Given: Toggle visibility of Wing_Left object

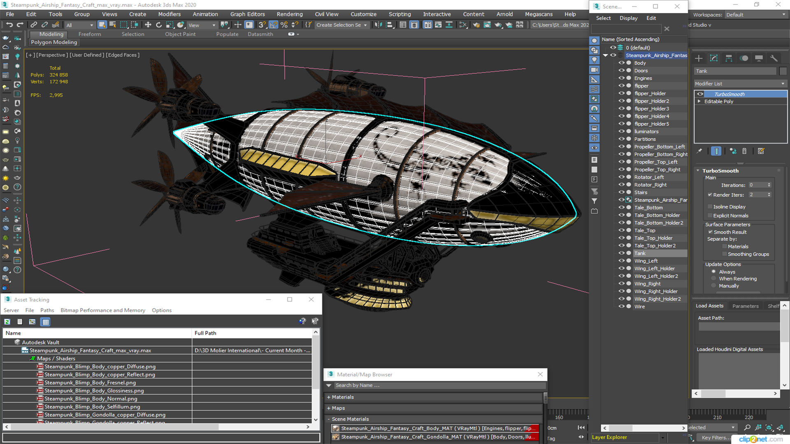Looking at the screenshot, I should tap(621, 261).
